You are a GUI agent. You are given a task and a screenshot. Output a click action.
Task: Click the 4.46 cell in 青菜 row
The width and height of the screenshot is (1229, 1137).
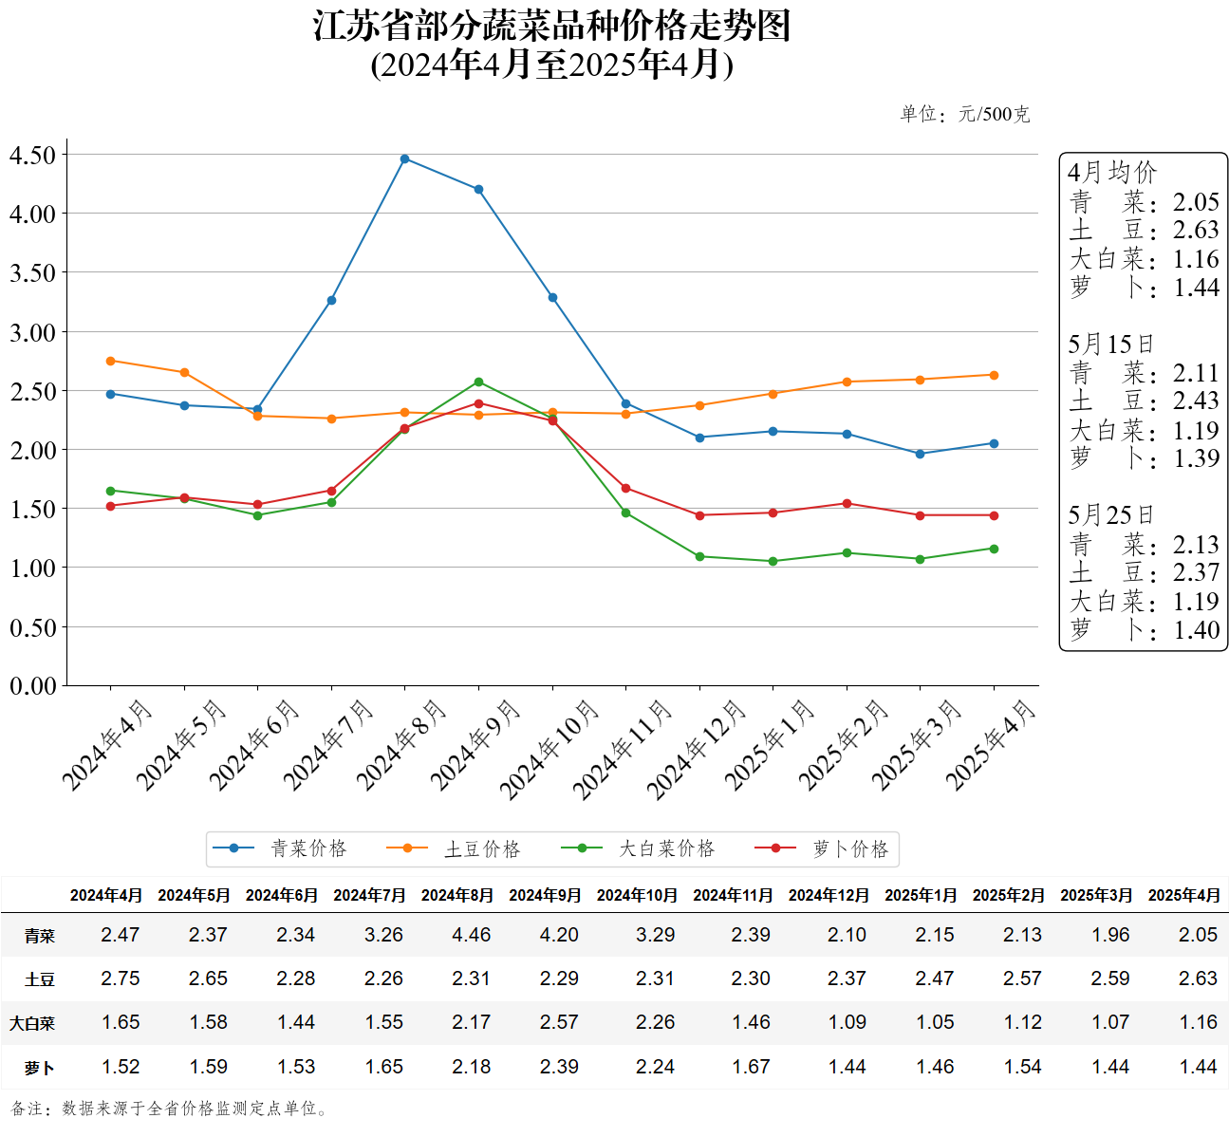tap(472, 935)
